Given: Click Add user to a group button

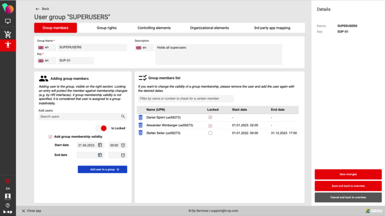Looking at the screenshot, I should point(103,169).
